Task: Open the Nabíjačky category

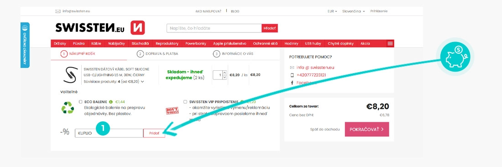Action: (116, 43)
